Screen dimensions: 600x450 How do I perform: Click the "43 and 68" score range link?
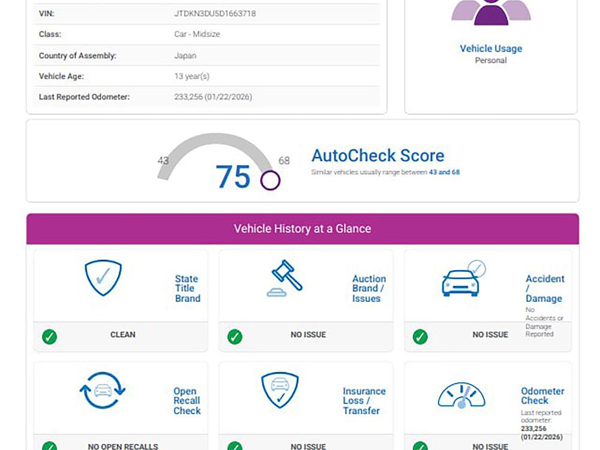(x=444, y=172)
